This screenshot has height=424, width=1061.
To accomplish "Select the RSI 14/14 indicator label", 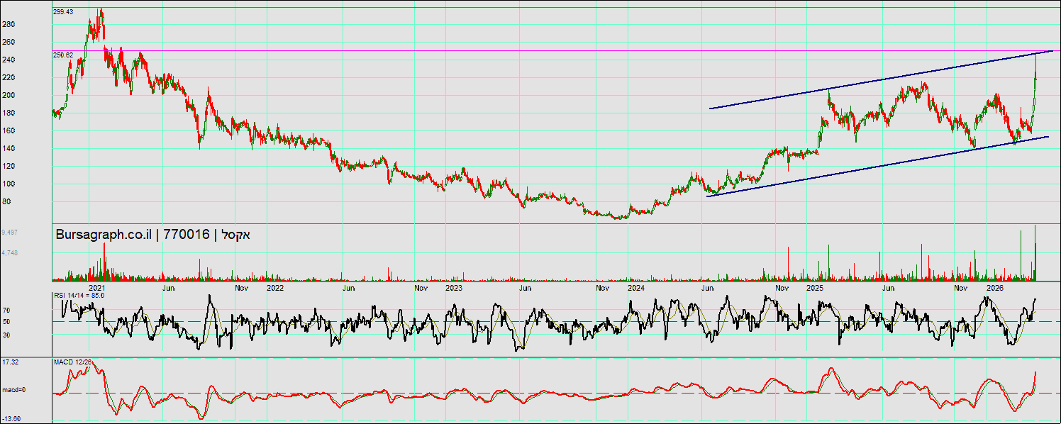I will (79, 296).
